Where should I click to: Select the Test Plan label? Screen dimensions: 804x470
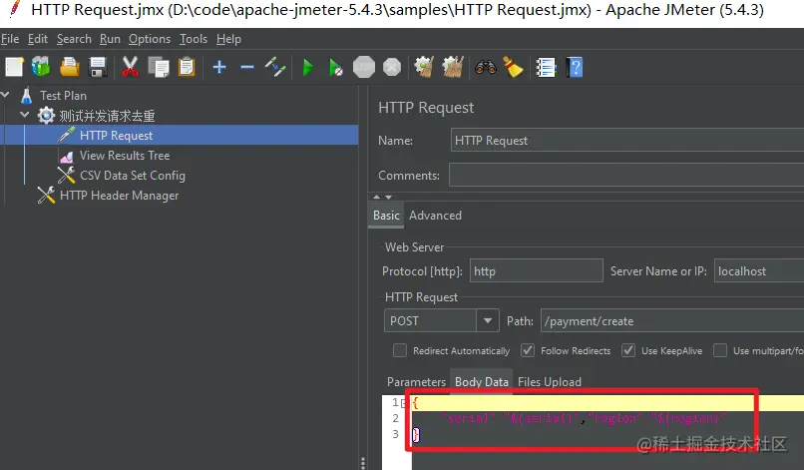(63, 96)
